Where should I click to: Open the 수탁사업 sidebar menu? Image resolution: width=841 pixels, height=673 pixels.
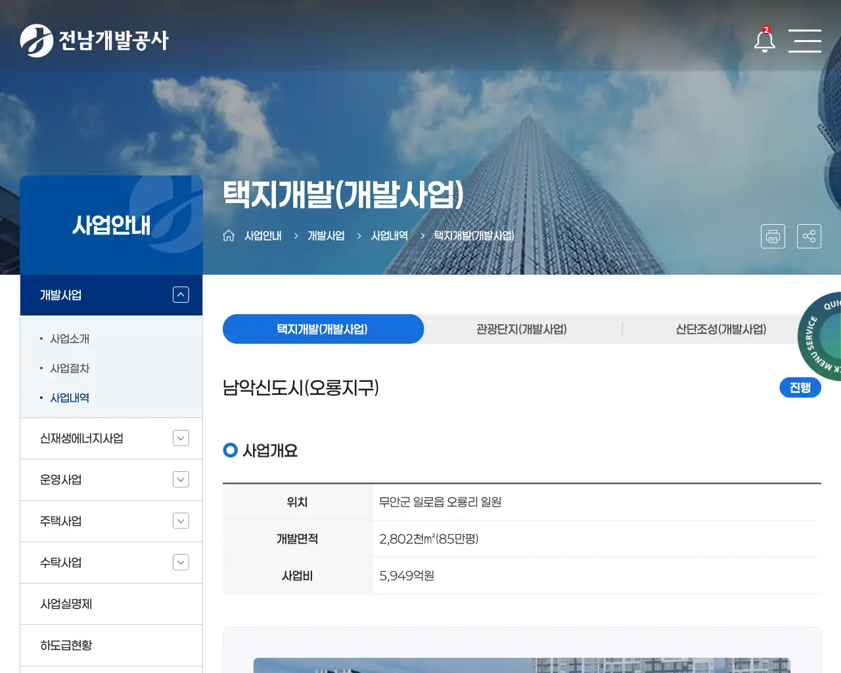click(x=60, y=563)
